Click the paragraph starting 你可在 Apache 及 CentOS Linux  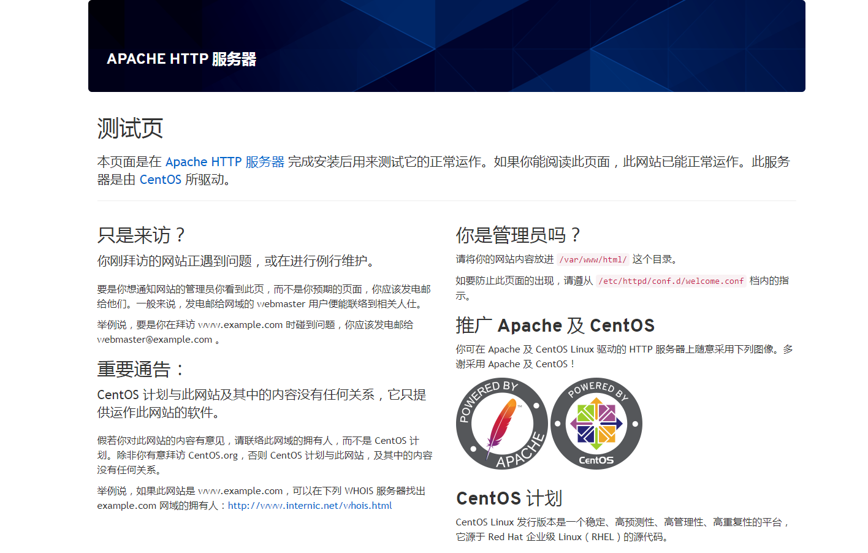pos(625,357)
